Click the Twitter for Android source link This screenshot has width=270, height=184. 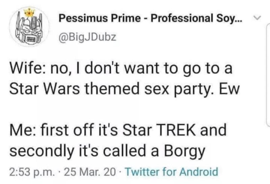pos(172,172)
